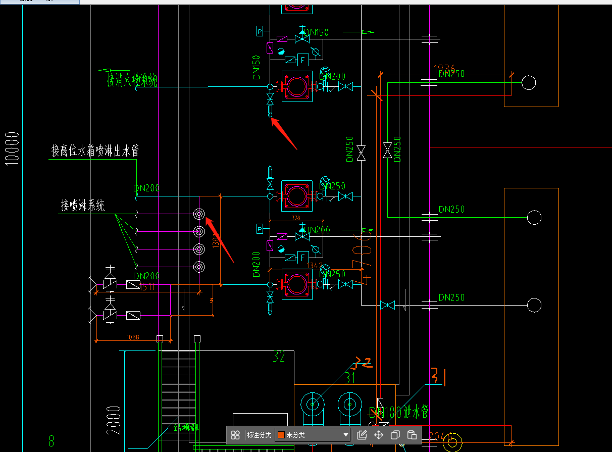Select the 1936 orange dimension value
Viewport: 612px width, 452px height.
pyautogui.click(x=444, y=68)
